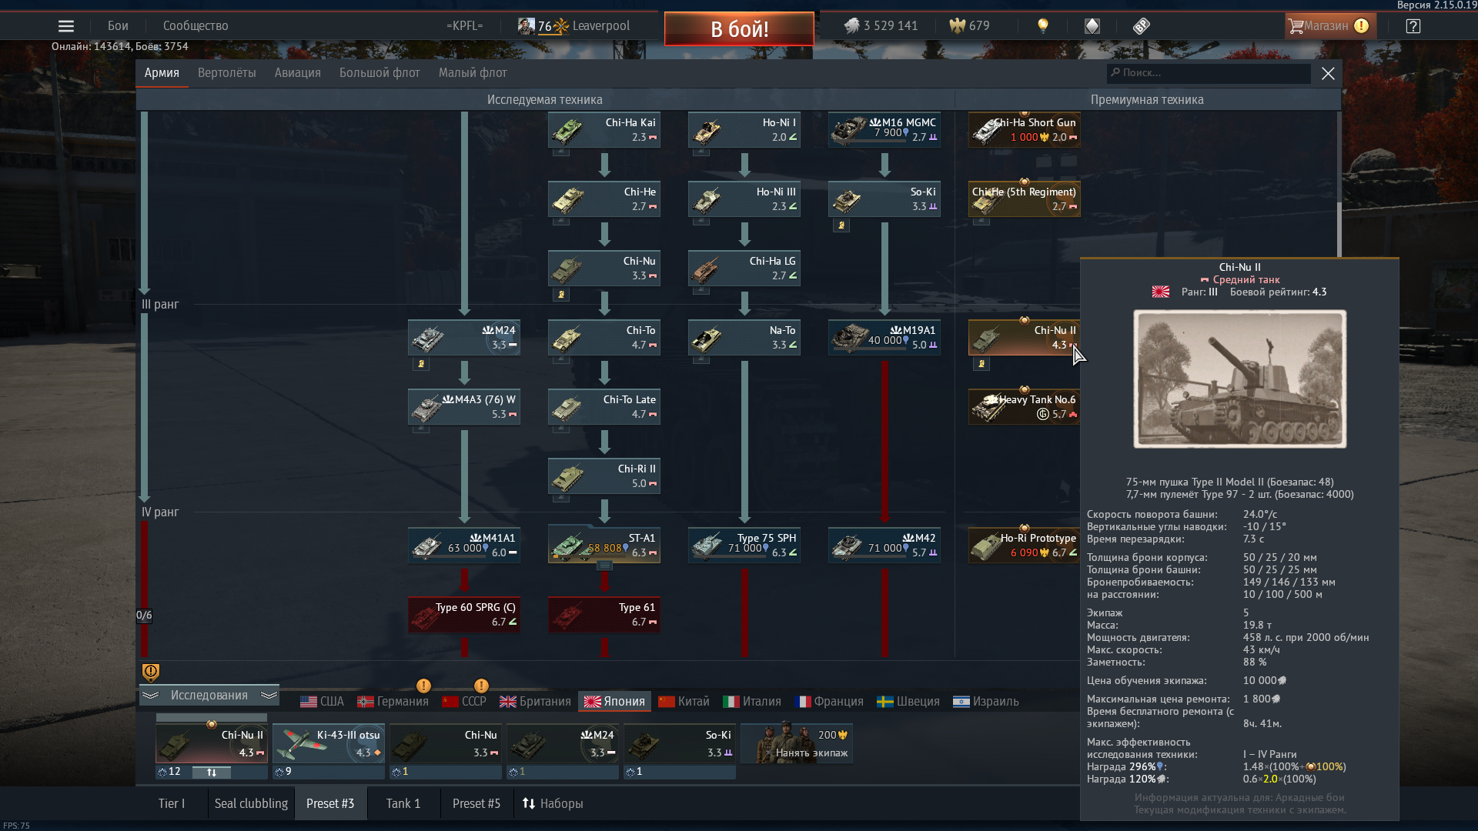Open the Сообщество menu
The width and height of the screenshot is (1478, 831).
pos(196,26)
